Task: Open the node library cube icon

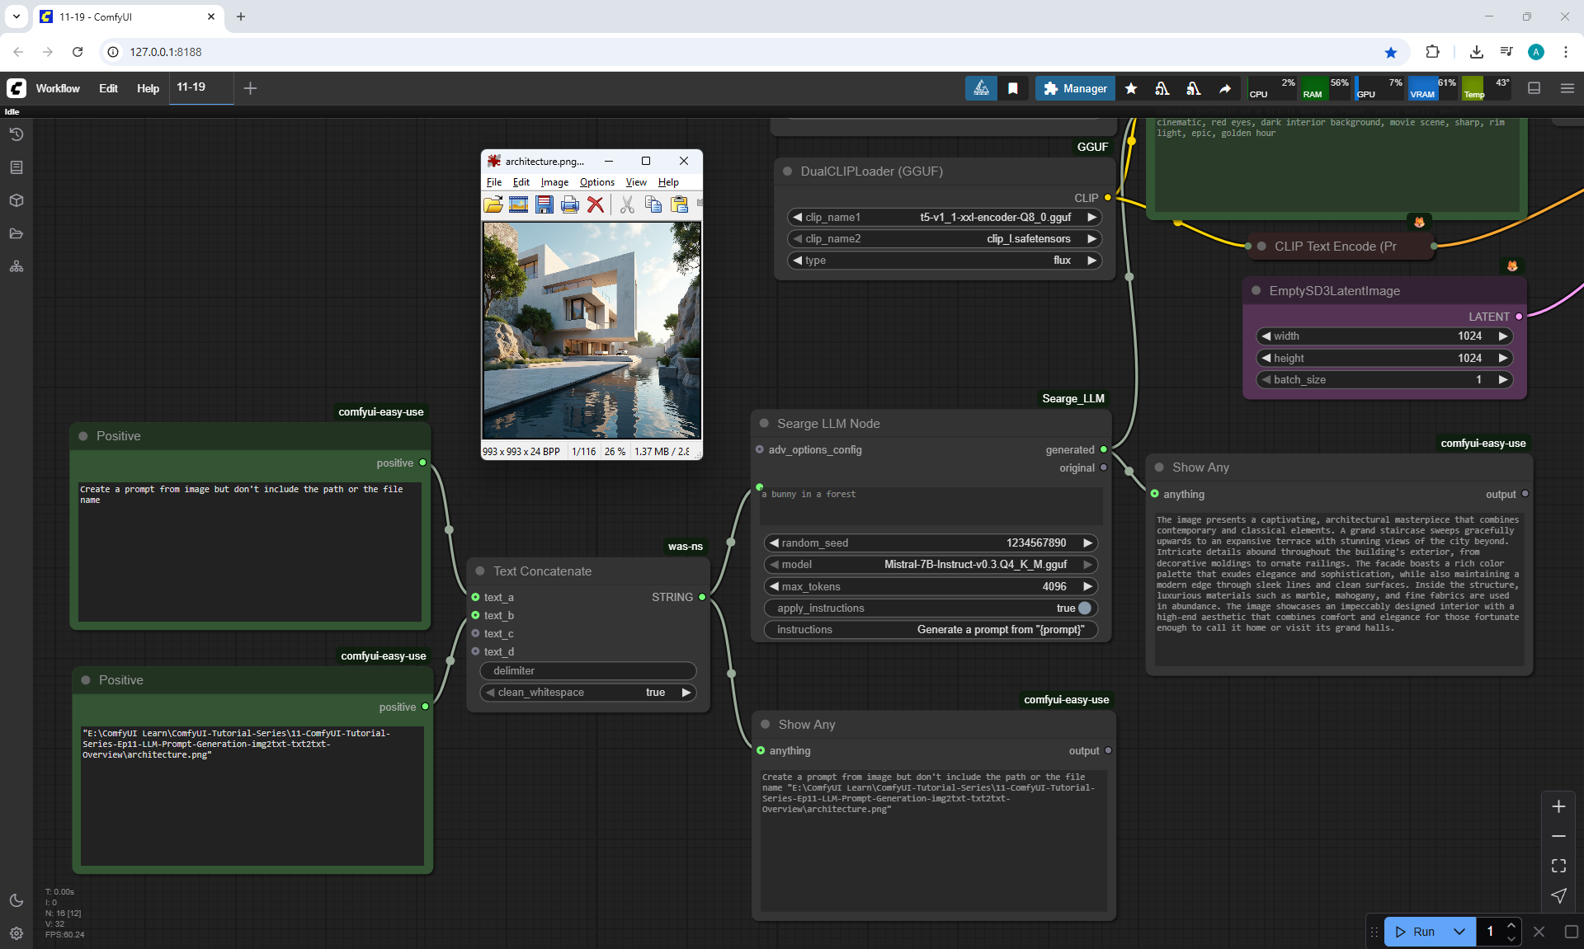Action: [x=16, y=200]
